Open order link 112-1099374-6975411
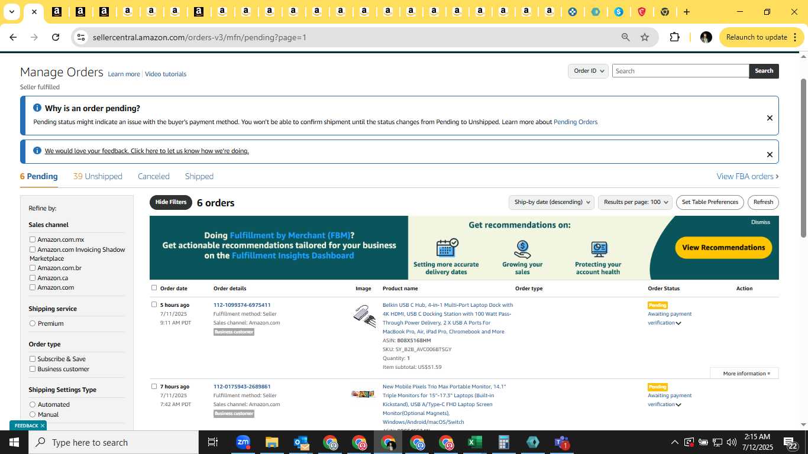 pos(242,305)
